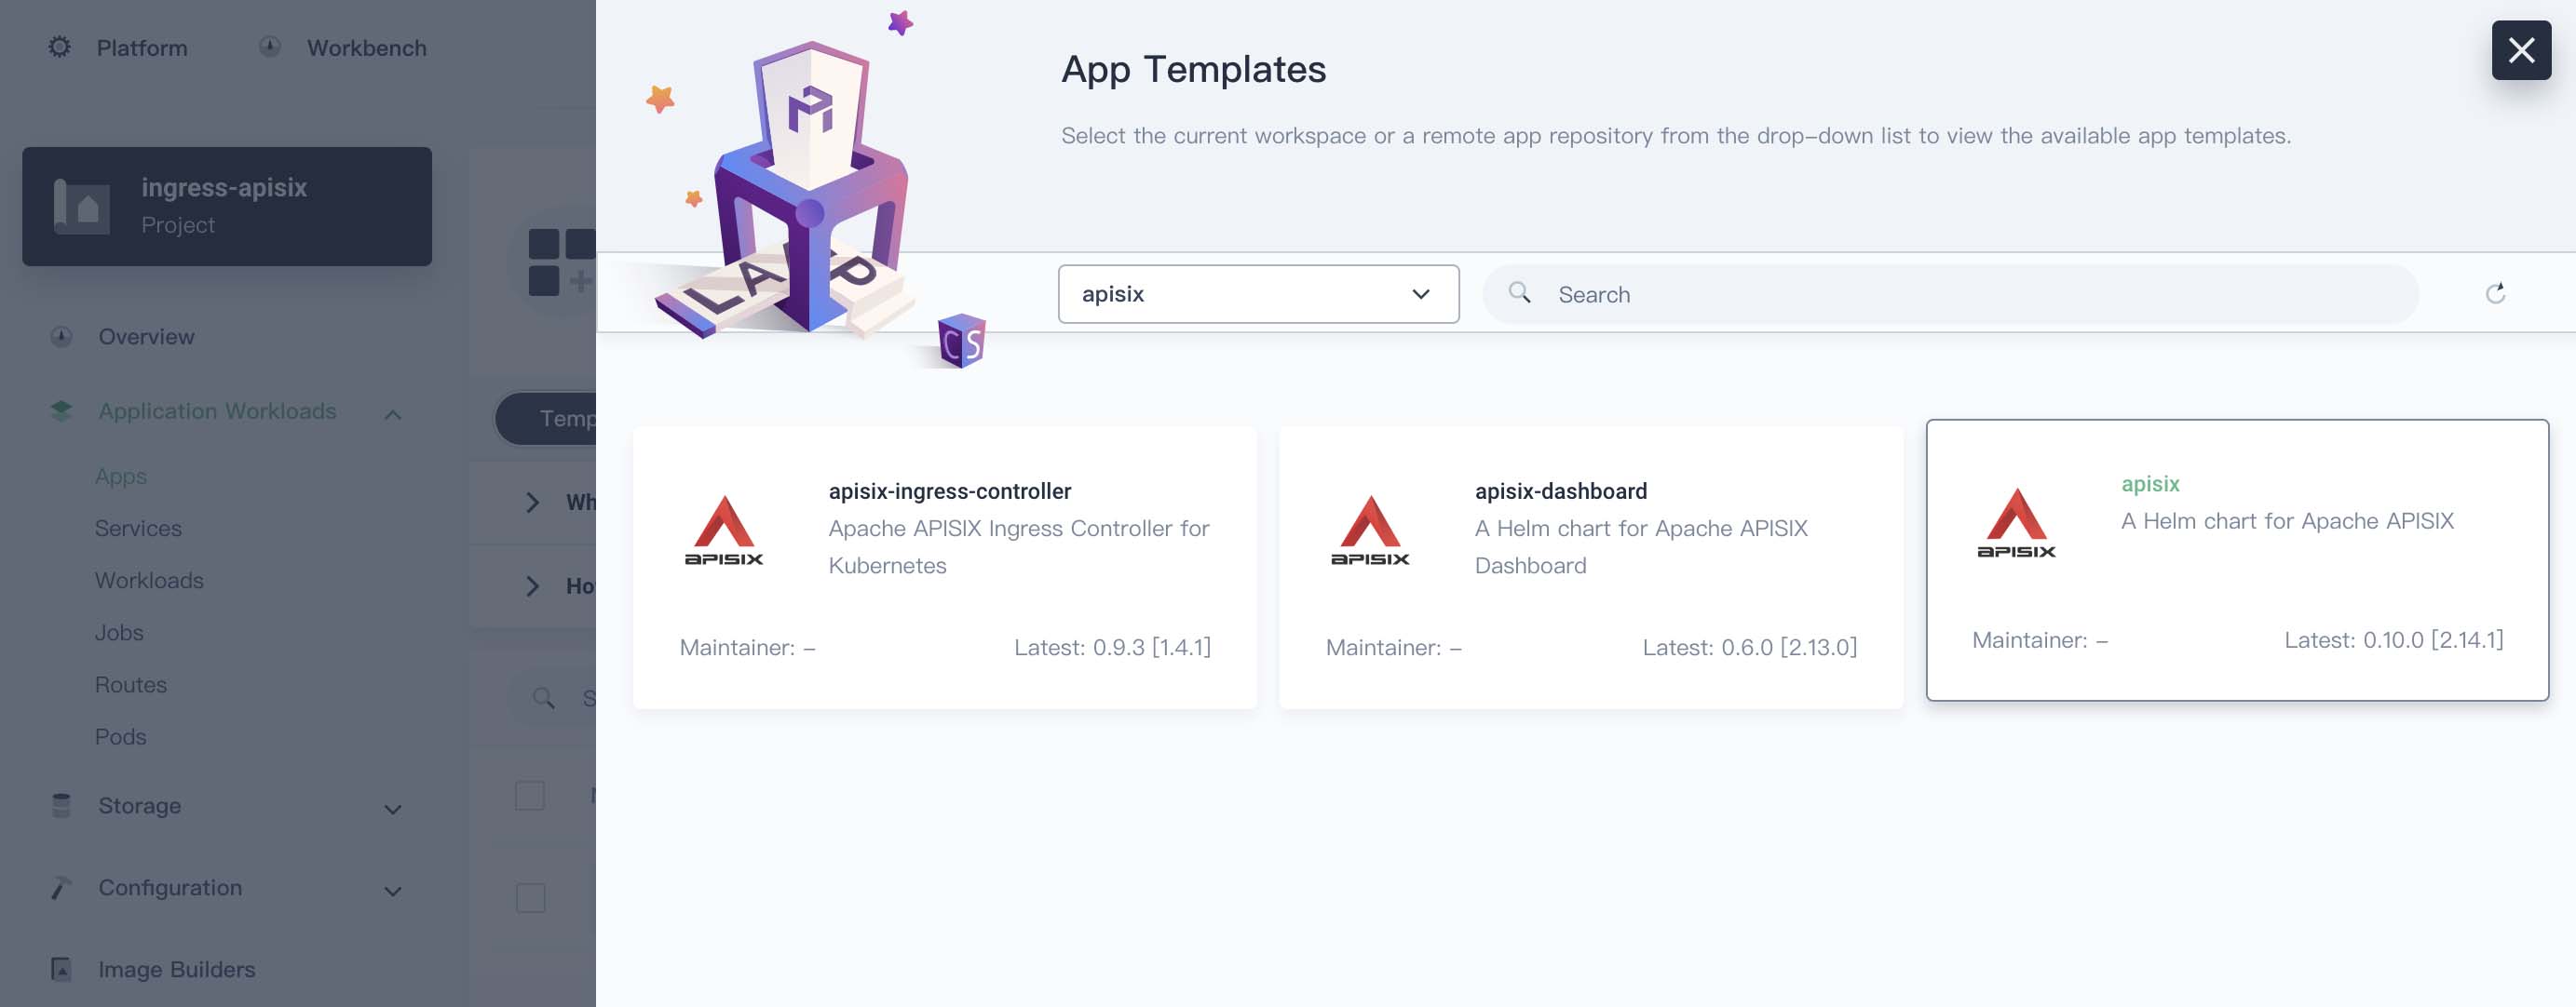
Task: Expand the 'Ho' row chevron in background page
Action: (532, 586)
